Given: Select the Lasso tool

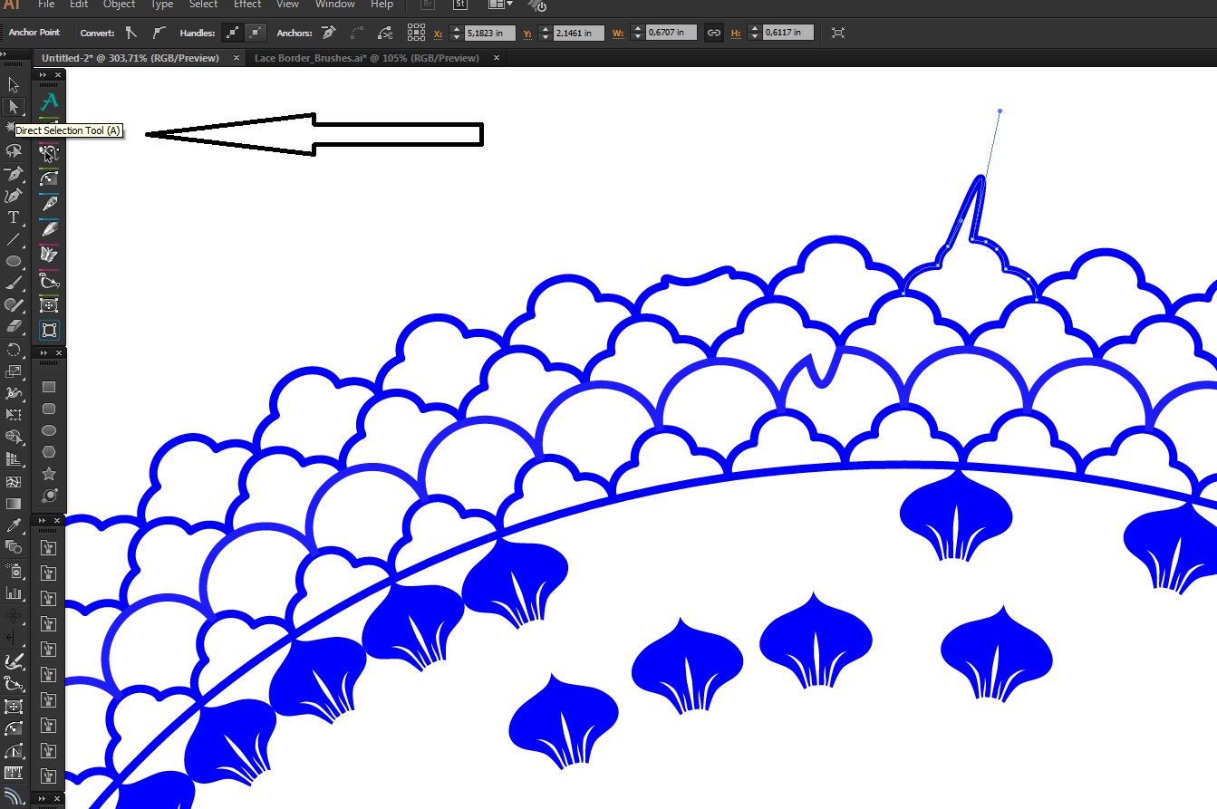Looking at the screenshot, I should (x=14, y=151).
